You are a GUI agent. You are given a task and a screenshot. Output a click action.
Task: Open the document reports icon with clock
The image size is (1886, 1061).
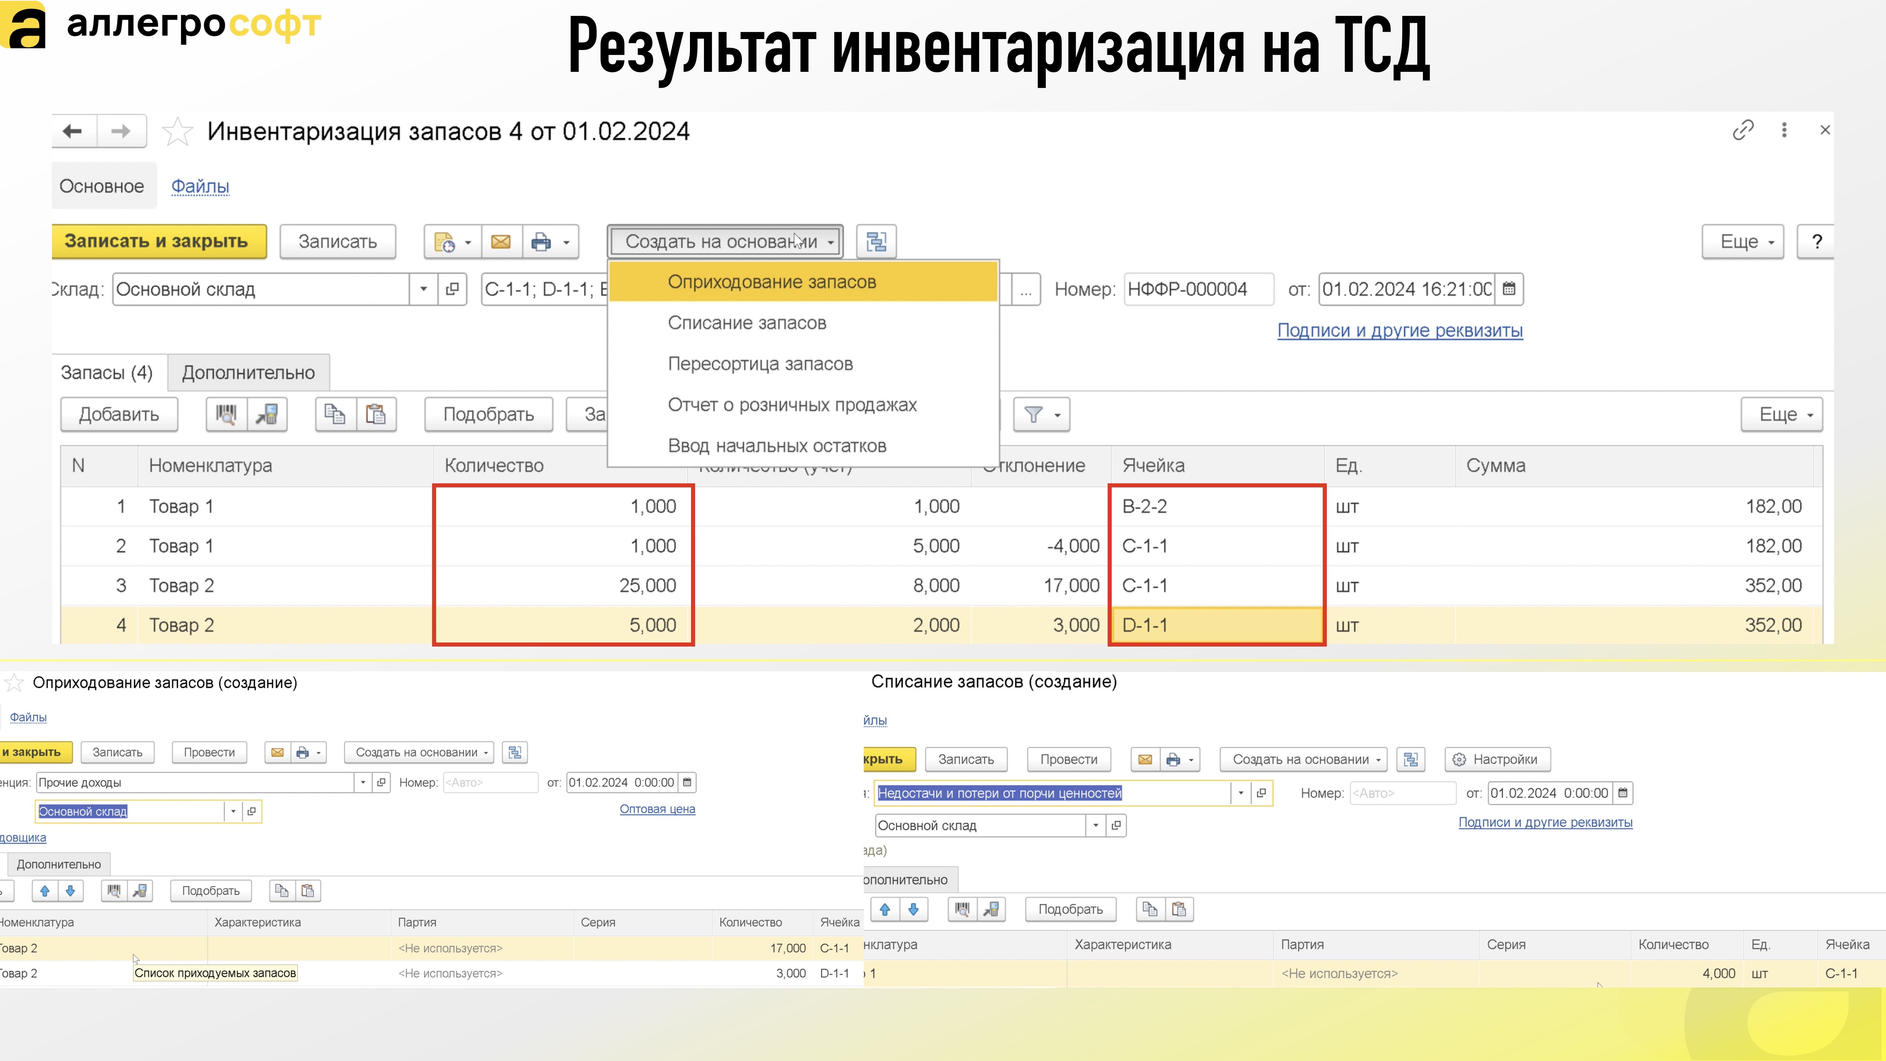click(444, 242)
